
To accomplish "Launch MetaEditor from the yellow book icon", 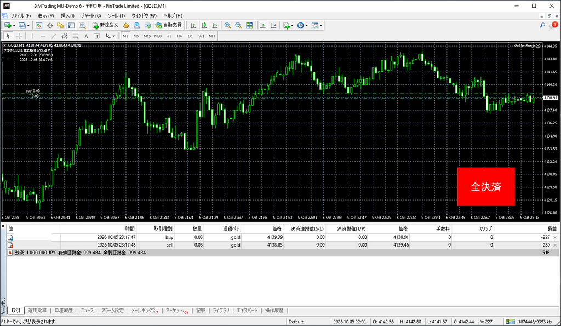I will 126,25.
